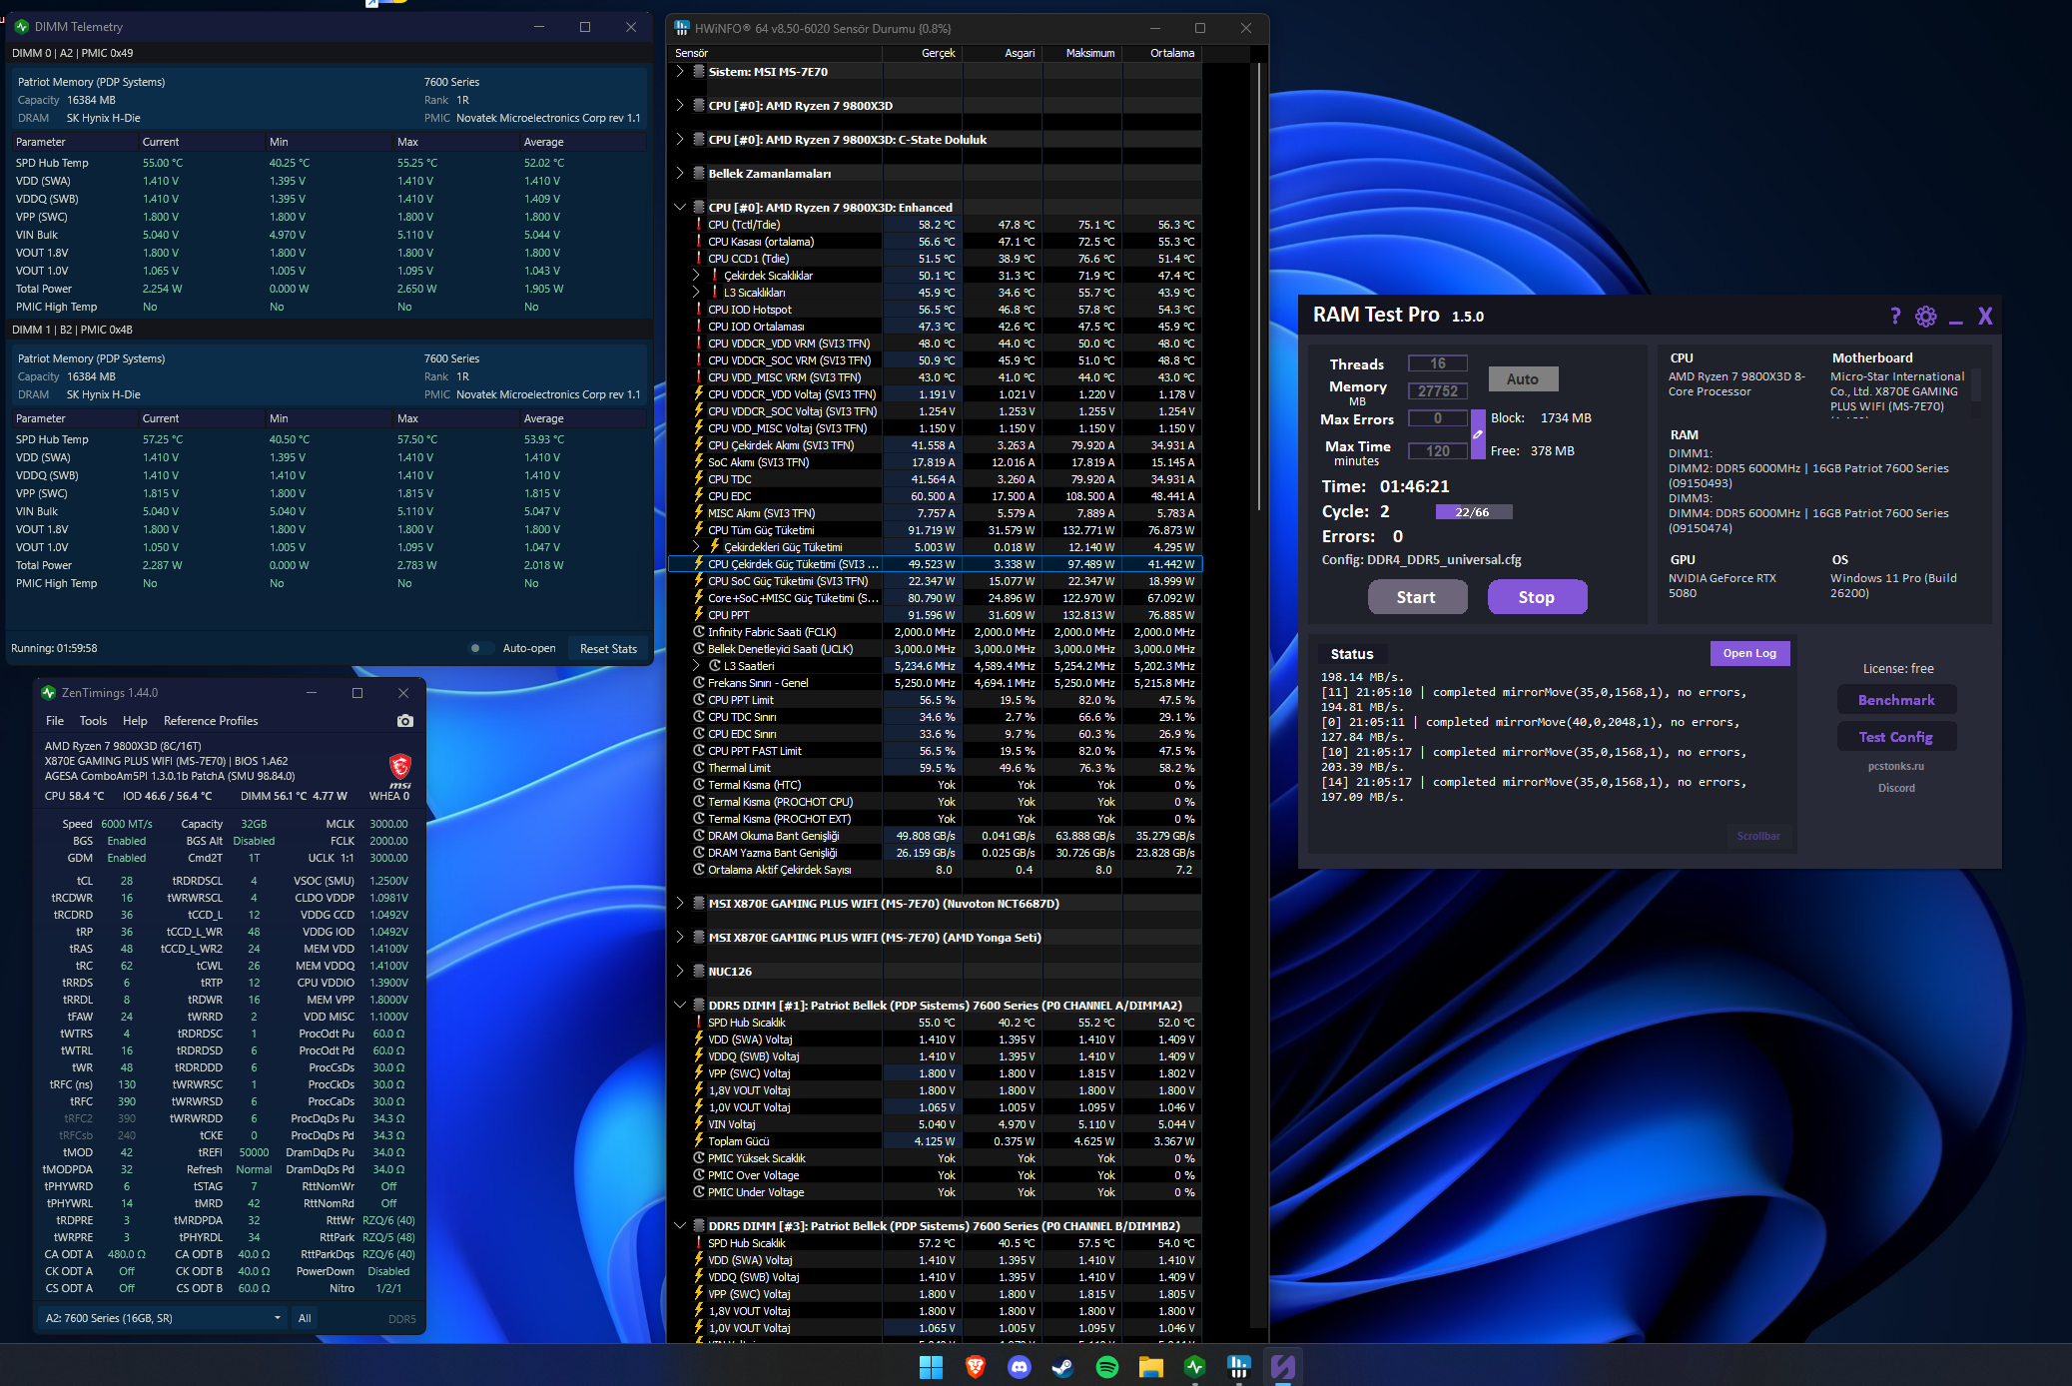Click lightning icon on CPU TDC row
Image resolution: width=2072 pixels, height=1386 pixels.
[x=699, y=479]
